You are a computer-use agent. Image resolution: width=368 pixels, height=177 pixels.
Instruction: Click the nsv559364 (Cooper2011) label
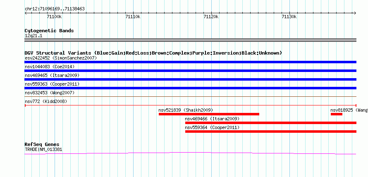pyautogui.click(x=212, y=127)
